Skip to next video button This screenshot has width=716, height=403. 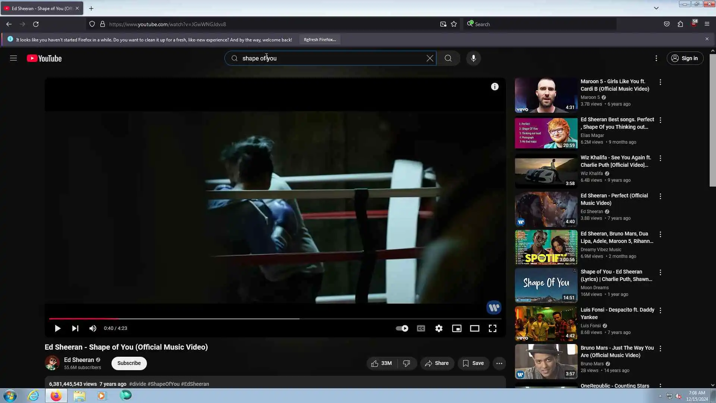(75, 328)
